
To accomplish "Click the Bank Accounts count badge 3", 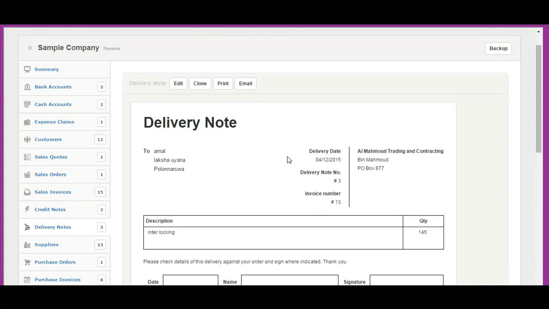I will tap(102, 87).
